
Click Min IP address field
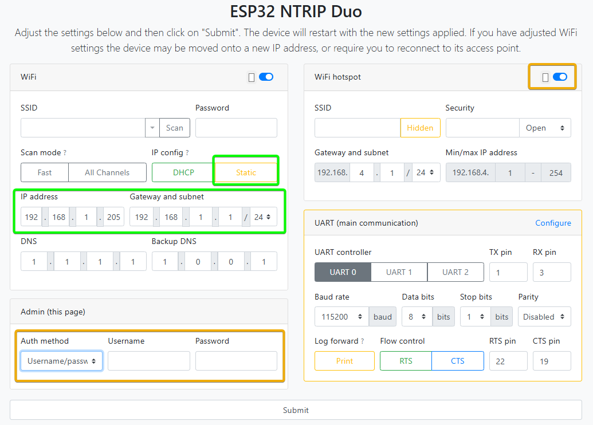(510, 173)
